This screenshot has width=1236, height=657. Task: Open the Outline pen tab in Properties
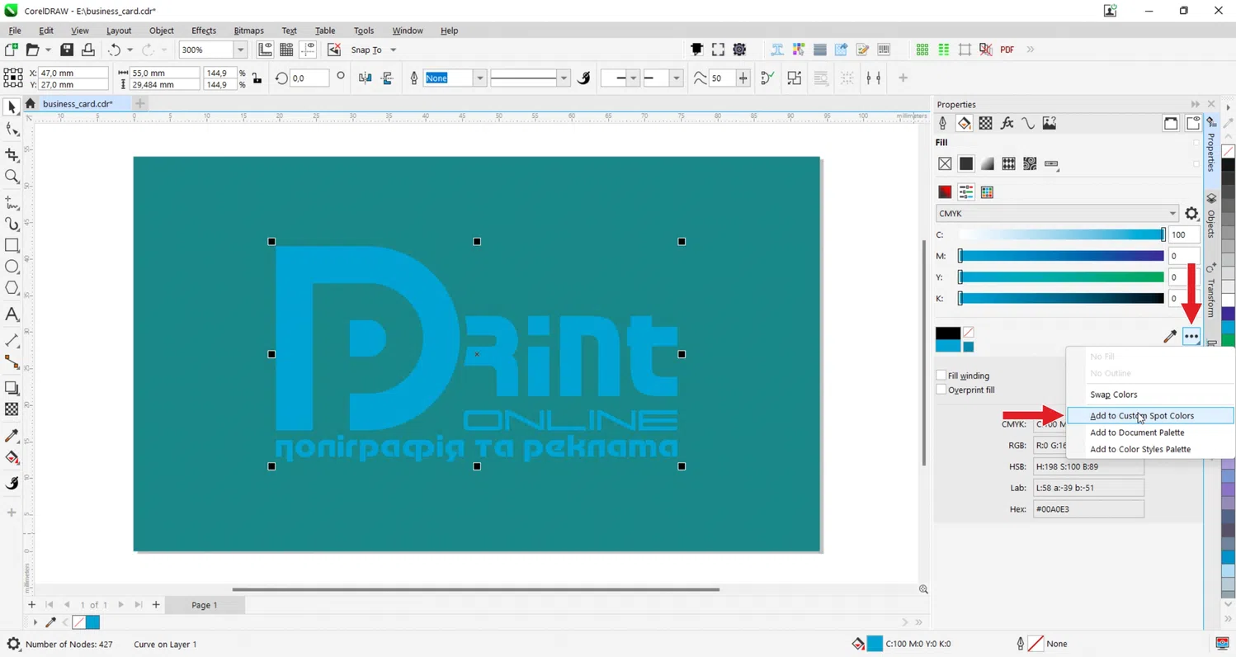point(942,123)
